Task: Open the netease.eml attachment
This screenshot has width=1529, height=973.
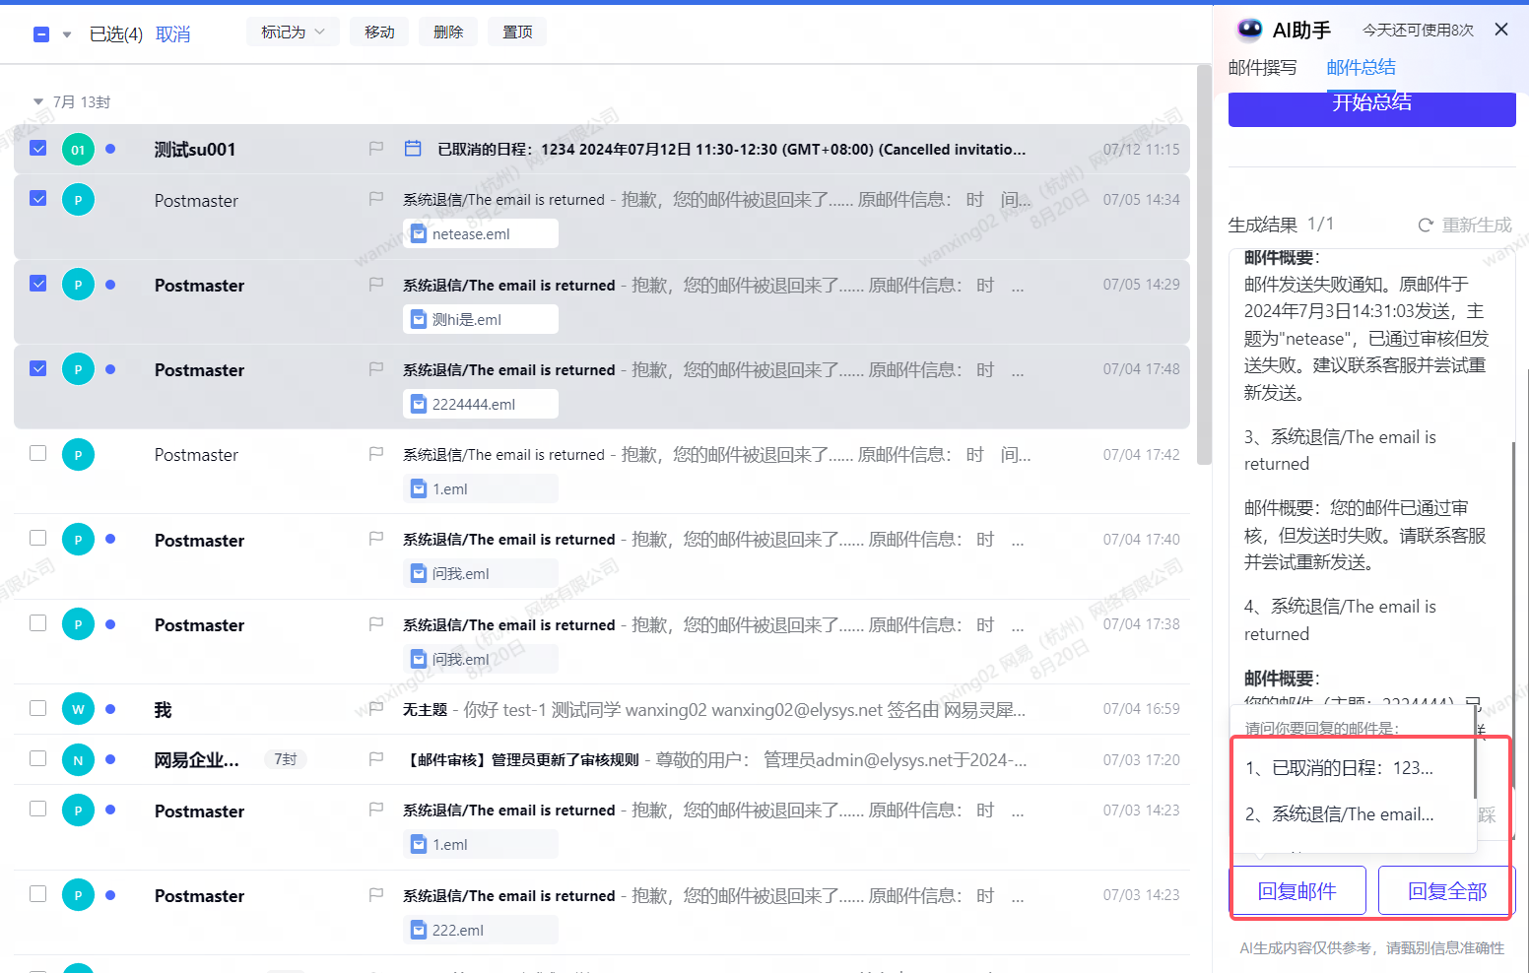Action: (481, 234)
